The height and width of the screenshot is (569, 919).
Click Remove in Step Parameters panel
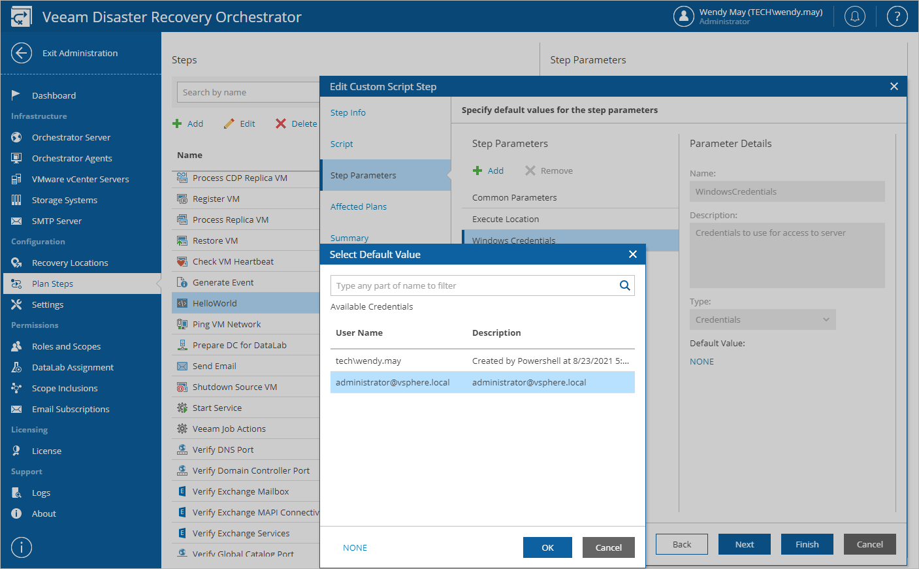coord(549,171)
